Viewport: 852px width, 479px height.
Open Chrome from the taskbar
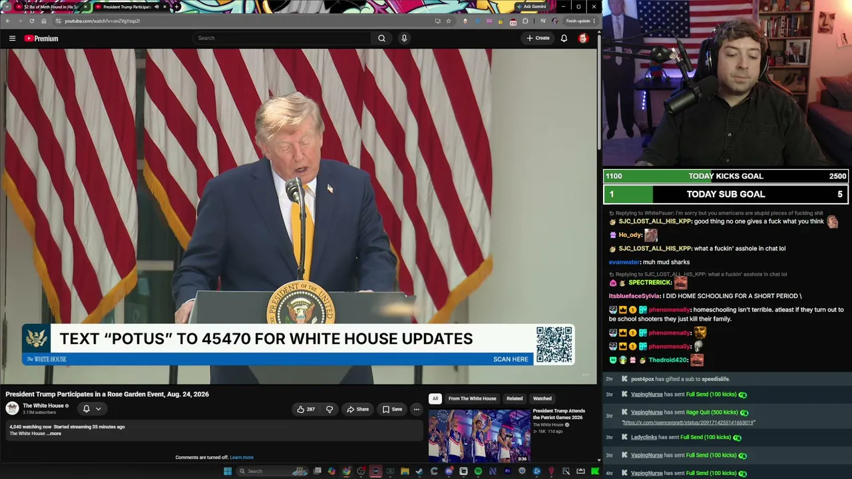tap(347, 471)
